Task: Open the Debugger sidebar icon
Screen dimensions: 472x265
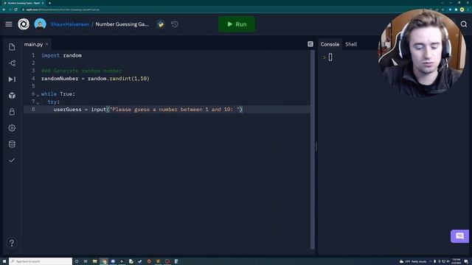Action: pyautogui.click(x=12, y=79)
